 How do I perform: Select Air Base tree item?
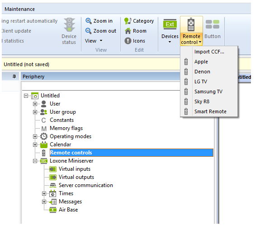pos(68,210)
